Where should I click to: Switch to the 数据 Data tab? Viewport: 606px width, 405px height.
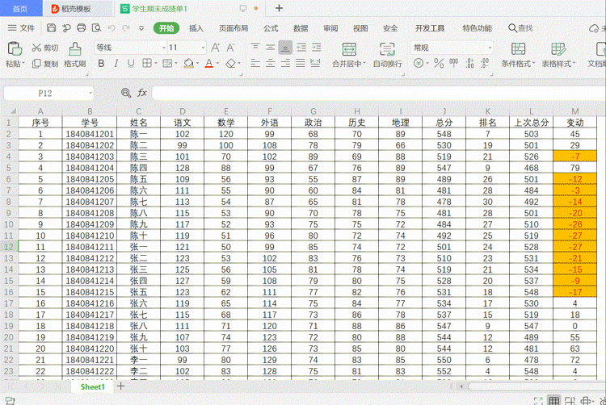click(301, 28)
